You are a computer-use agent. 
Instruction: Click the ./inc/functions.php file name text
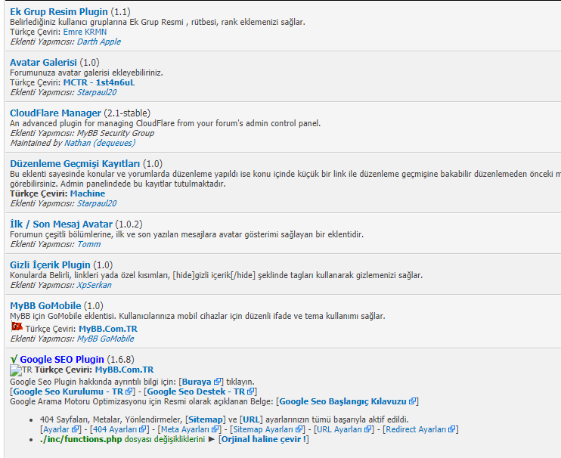[x=81, y=439]
